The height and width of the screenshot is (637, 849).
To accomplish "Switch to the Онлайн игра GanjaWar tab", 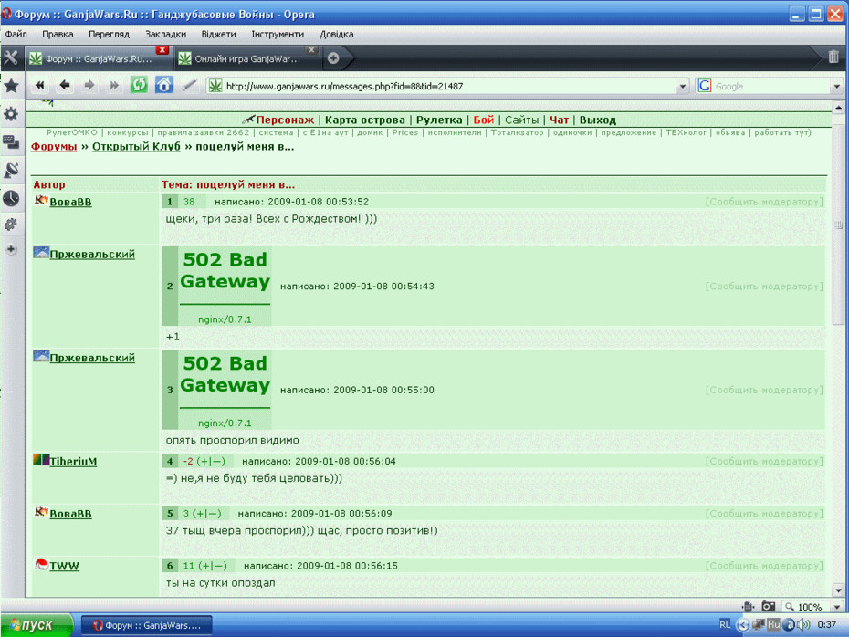I will pos(246,58).
